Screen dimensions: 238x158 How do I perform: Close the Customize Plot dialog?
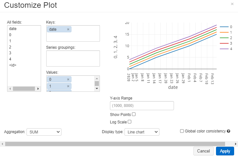pyautogui.click(x=232, y=4)
